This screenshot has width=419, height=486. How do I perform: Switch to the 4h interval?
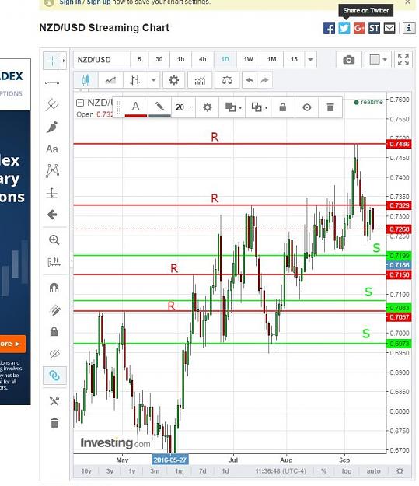click(x=202, y=60)
